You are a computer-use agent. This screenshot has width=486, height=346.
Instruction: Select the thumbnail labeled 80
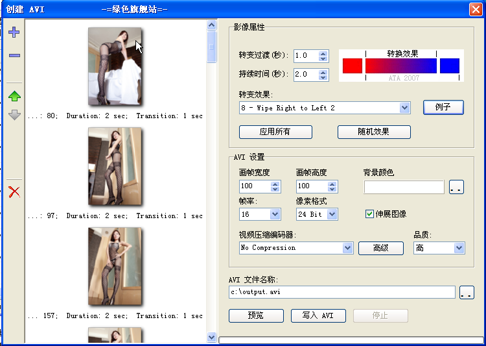pos(115,66)
